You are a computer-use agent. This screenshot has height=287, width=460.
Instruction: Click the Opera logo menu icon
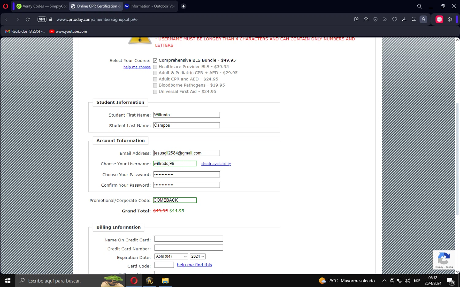[6, 6]
